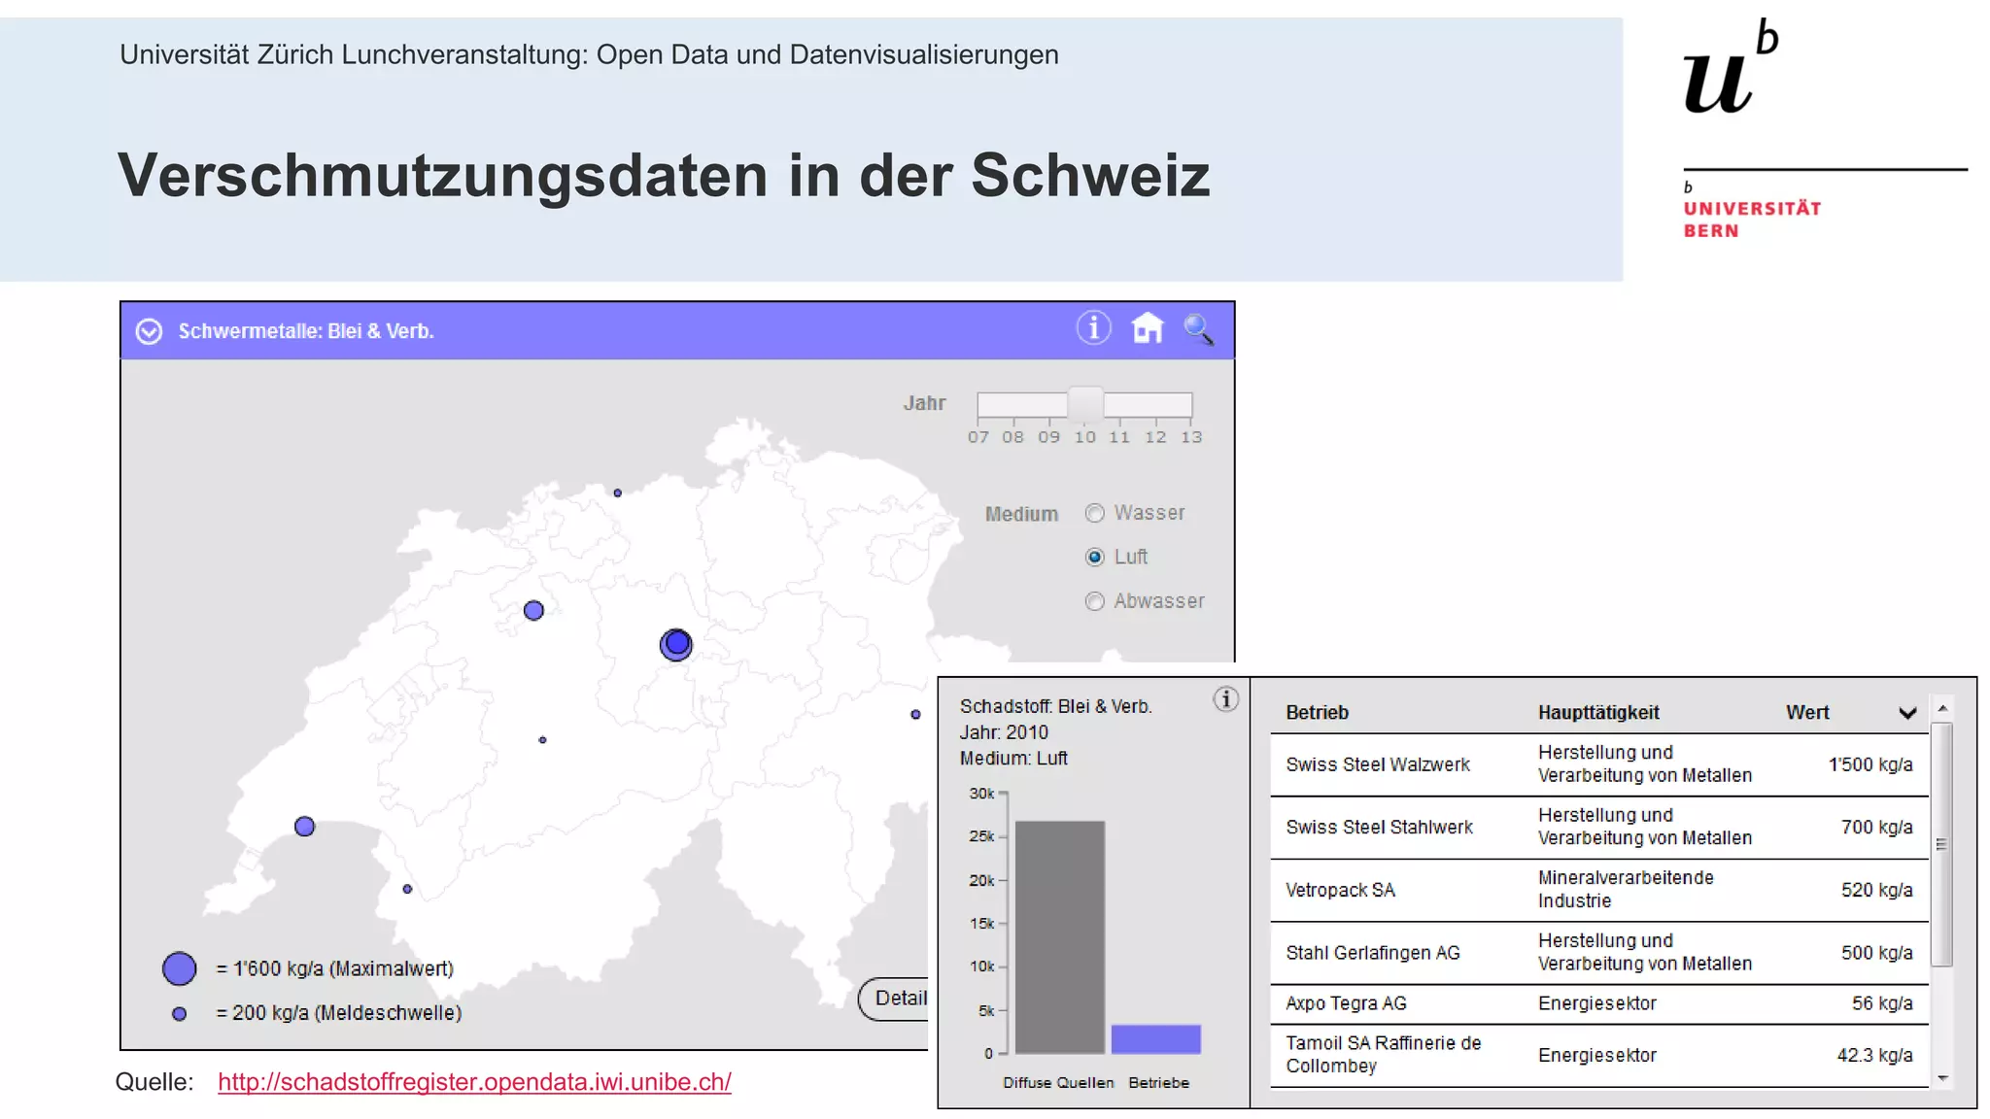Select the Vetropack SA row
The height and width of the screenshot is (1119, 1990).
1599,890
